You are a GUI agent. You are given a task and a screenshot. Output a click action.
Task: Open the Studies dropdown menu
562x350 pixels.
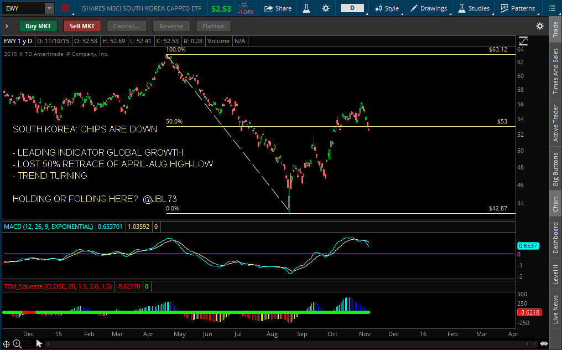pyautogui.click(x=474, y=8)
